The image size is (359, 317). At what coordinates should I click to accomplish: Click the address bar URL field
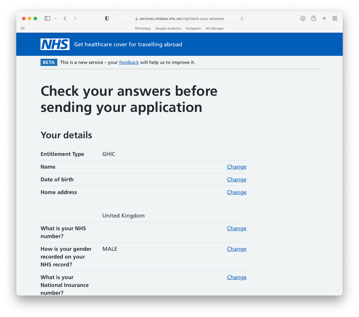[179, 19]
